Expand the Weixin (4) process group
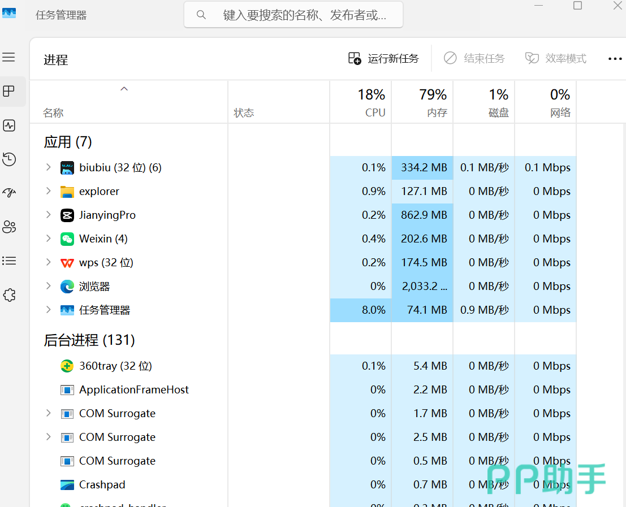The image size is (626, 507). click(x=49, y=239)
